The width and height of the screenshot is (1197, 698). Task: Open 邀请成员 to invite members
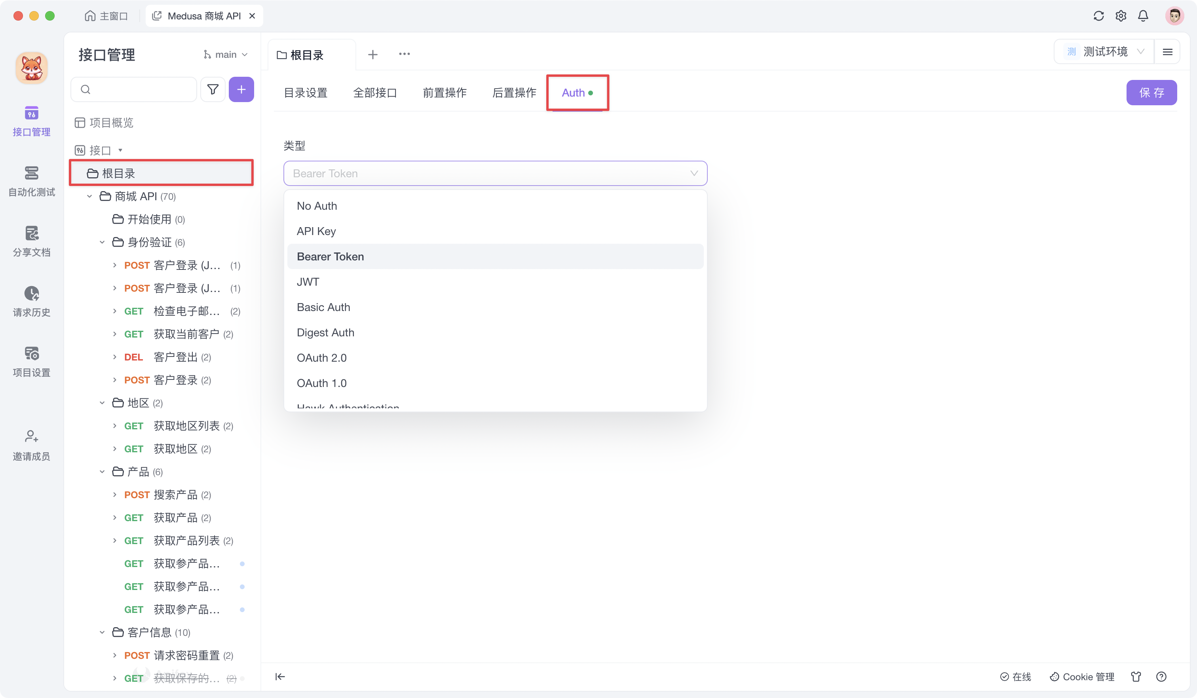pyautogui.click(x=31, y=444)
